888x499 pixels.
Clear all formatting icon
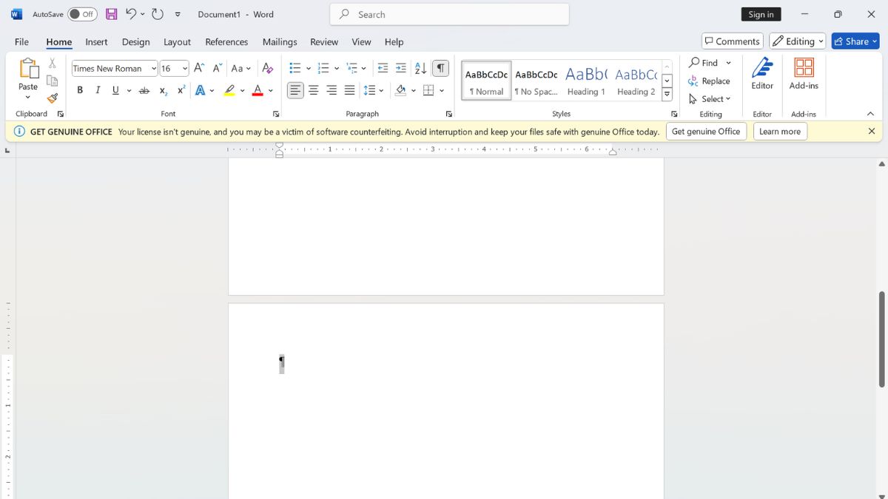[268, 68]
